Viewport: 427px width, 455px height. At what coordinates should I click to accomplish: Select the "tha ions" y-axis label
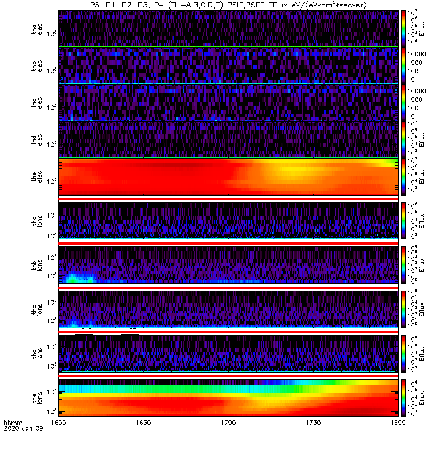coord(36,221)
